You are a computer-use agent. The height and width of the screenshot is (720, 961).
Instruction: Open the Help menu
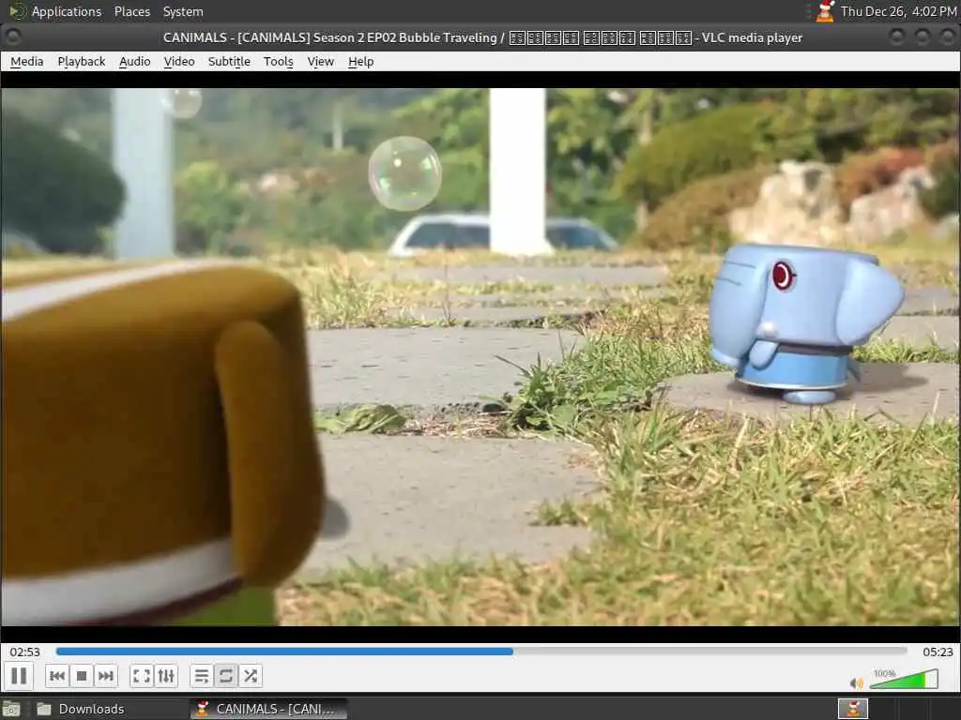point(360,61)
